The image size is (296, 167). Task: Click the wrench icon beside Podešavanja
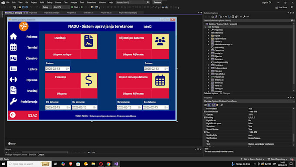coord(13,101)
